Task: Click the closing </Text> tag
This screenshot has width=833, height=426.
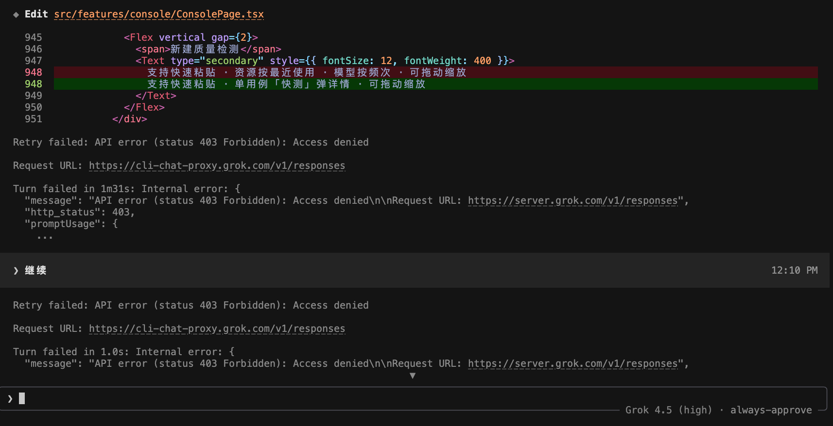Action: [x=156, y=96]
